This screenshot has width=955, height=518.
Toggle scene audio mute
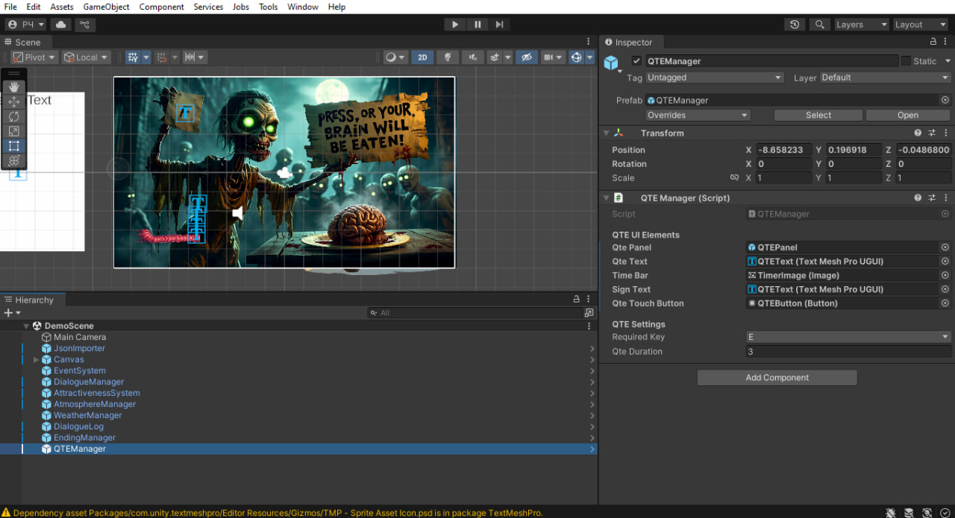(x=472, y=57)
